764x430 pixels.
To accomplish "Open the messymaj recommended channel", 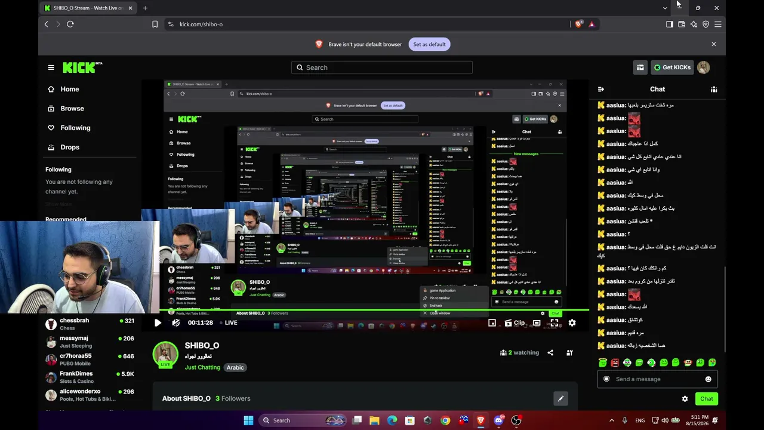I will [x=91, y=342].
